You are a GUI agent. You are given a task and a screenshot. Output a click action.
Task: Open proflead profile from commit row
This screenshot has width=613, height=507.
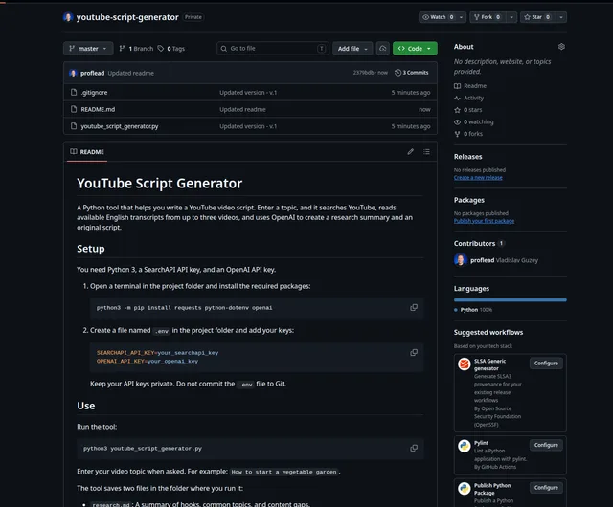pyautogui.click(x=92, y=73)
